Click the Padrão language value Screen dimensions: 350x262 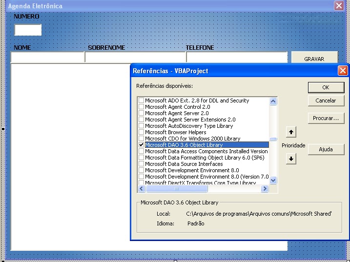[x=196, y=223]
